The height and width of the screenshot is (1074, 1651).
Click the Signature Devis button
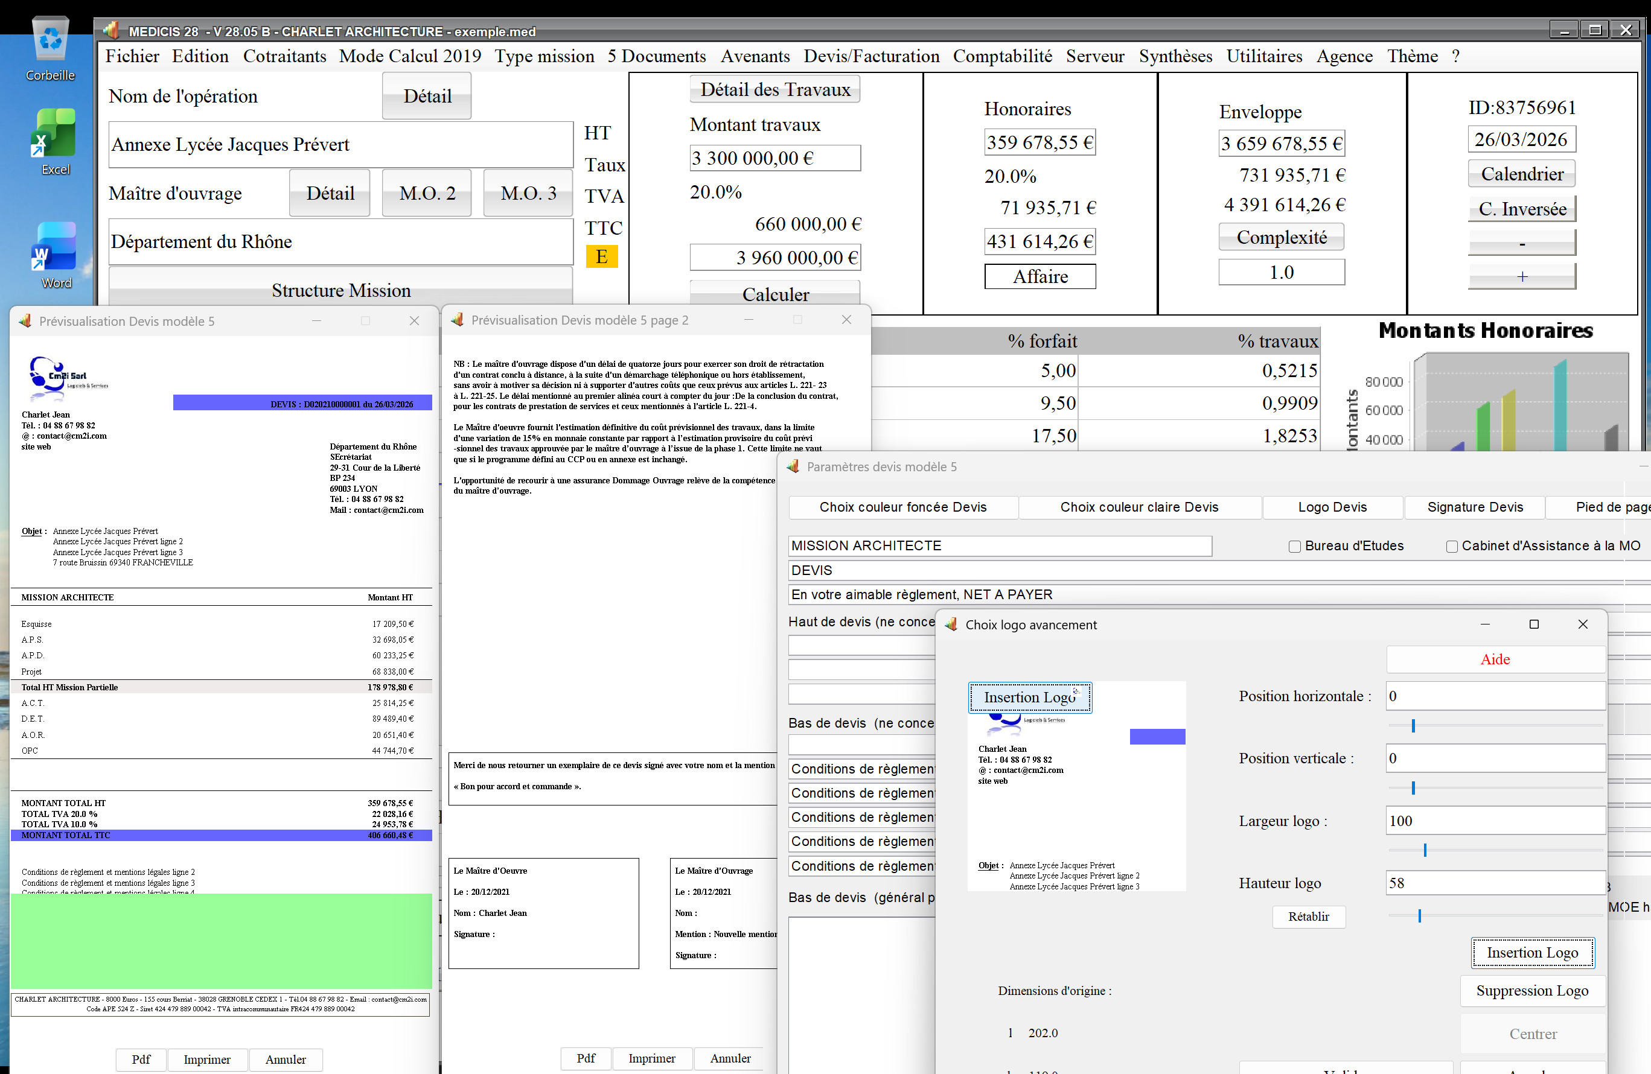point(1475,507)
